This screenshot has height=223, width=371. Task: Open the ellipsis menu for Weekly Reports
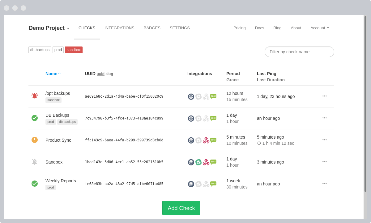tap(324, 184)
